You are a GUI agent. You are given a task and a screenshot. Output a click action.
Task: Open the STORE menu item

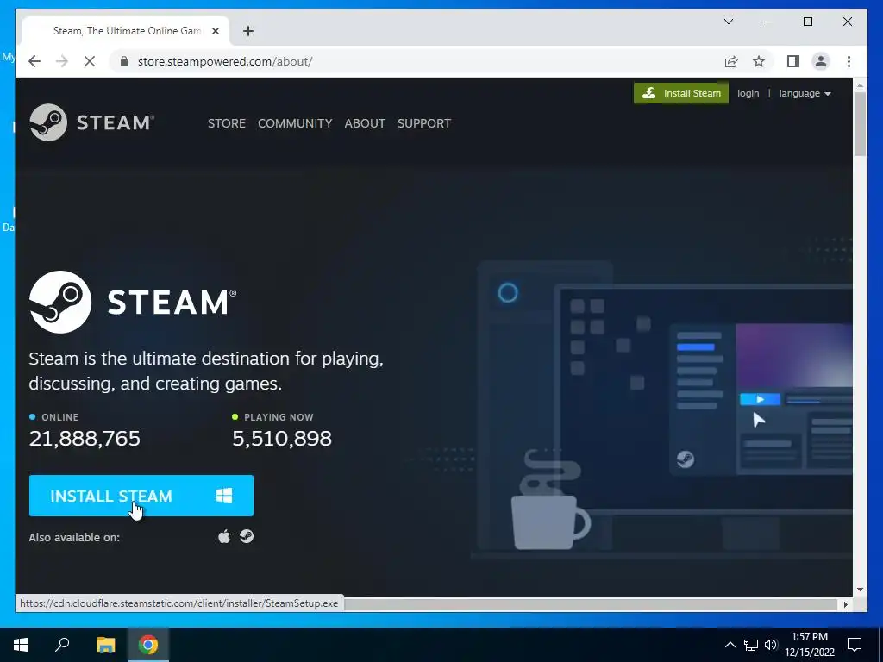coord(227,123)
